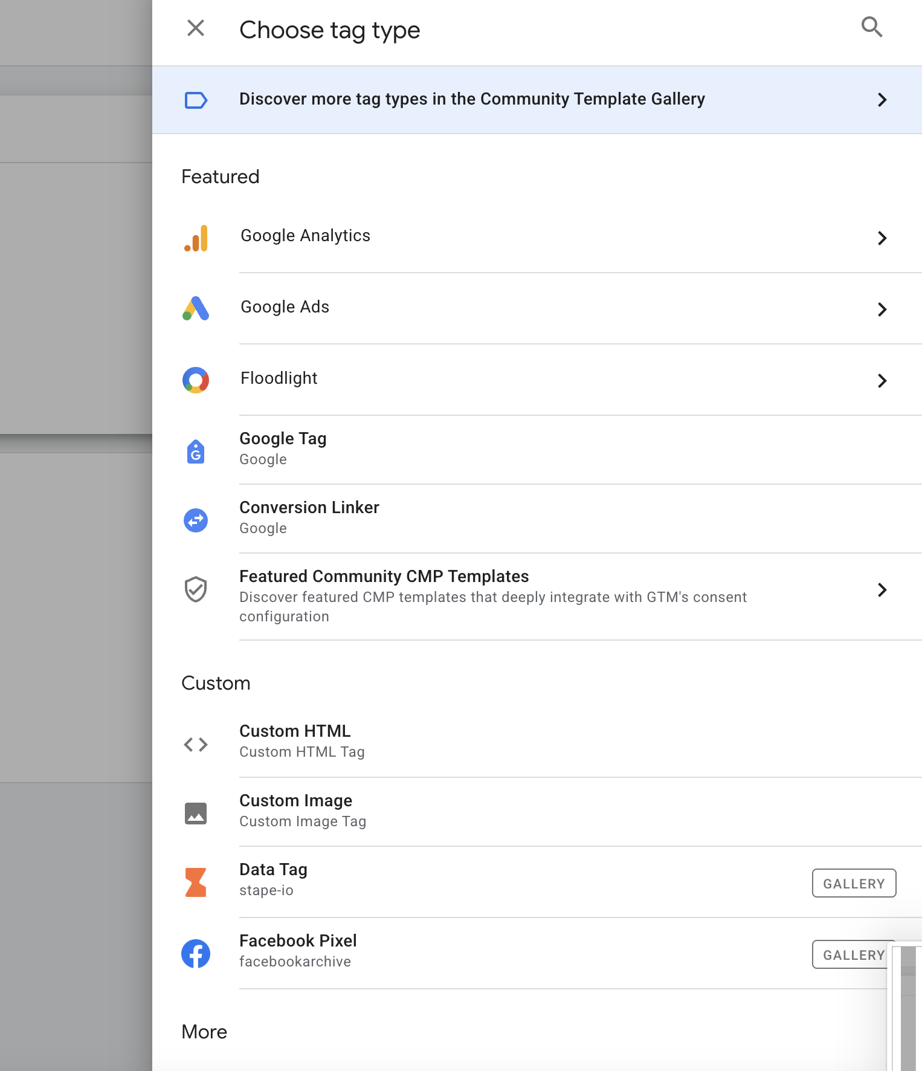
Task: Expand the Floodlight chevron arrow
Action: tap(882, 381)
